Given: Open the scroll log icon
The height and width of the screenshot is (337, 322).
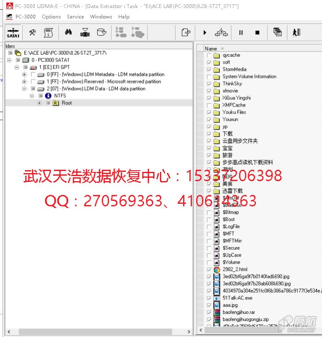Looking at the screenshot, I should click(48, 32).
